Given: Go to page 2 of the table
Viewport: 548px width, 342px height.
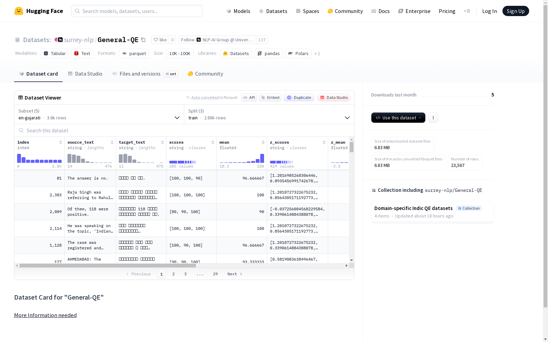Looking at the screenshot, I should (x=174, y=274).
